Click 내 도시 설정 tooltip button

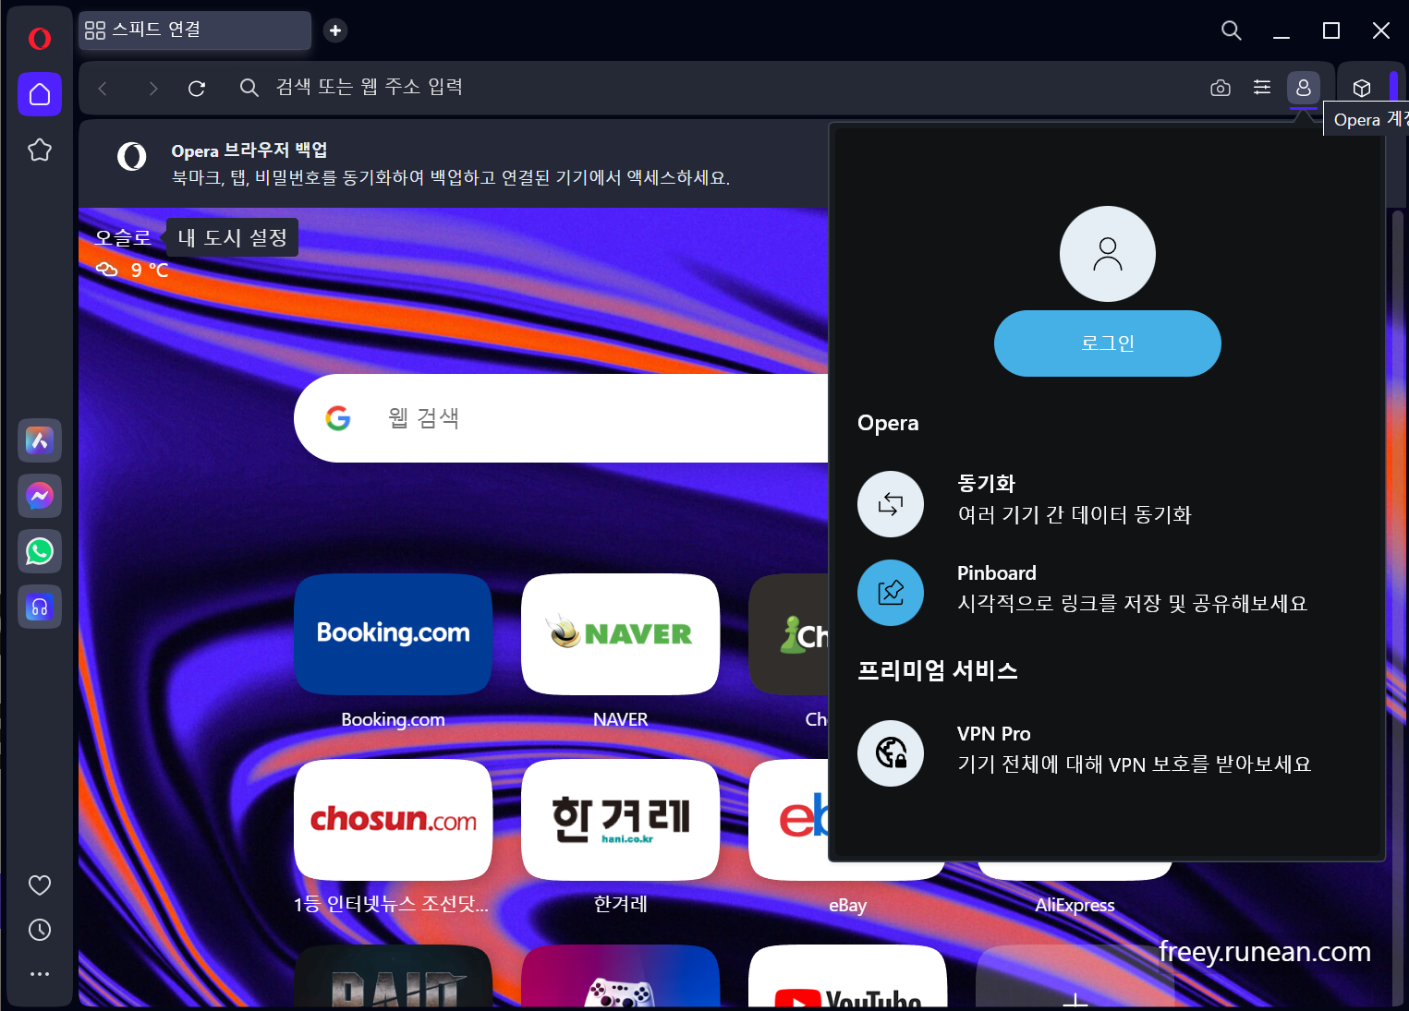click(x=233, y=237)
